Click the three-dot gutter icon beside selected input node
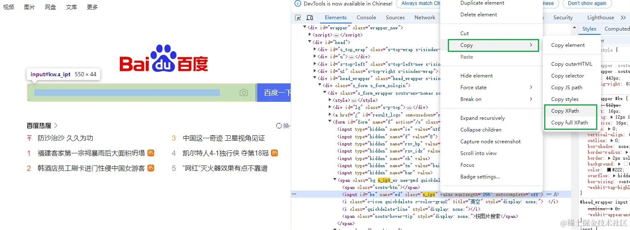This screenshot has height=230, width=630. coord(294,194)
